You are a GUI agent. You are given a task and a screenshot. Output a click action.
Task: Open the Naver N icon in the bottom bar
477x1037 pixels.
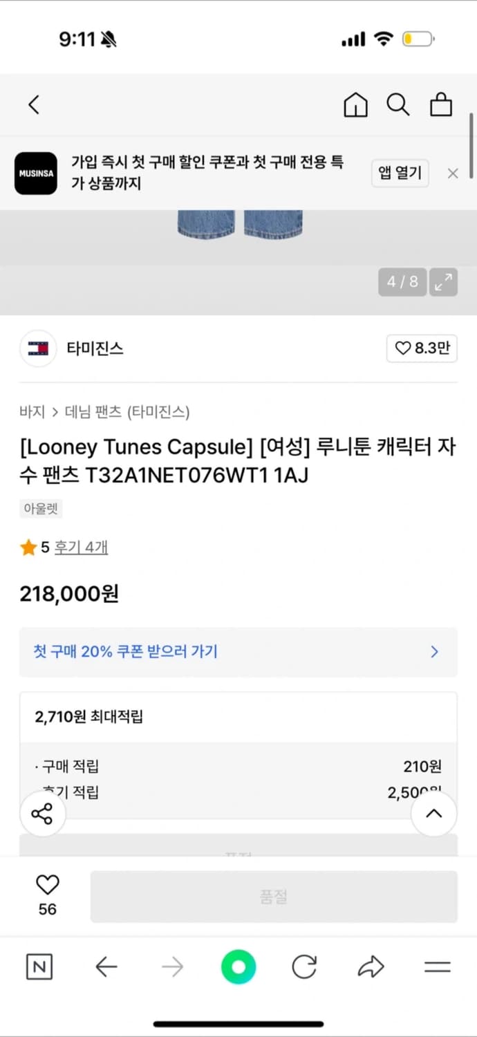(39, 967)
